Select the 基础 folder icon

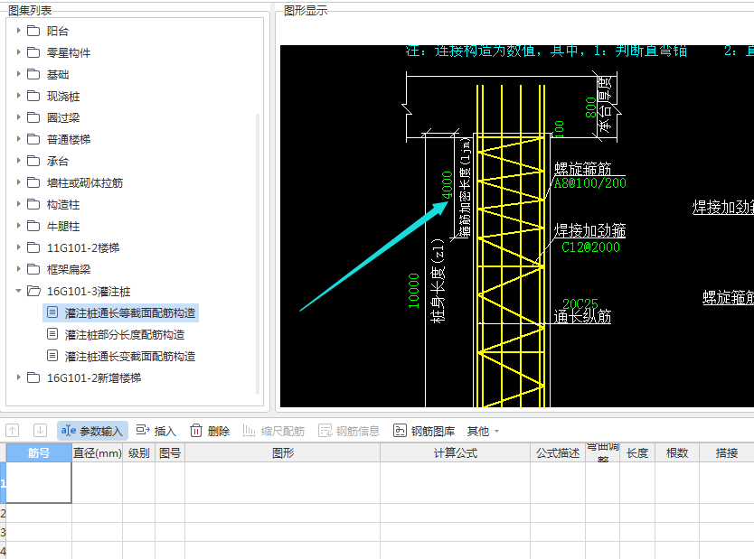click(33, 74)
